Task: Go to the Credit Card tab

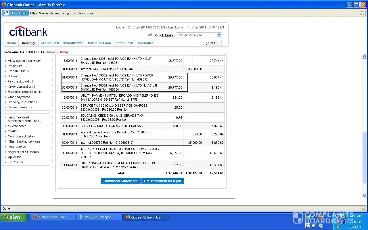Action: click(49, 43)
